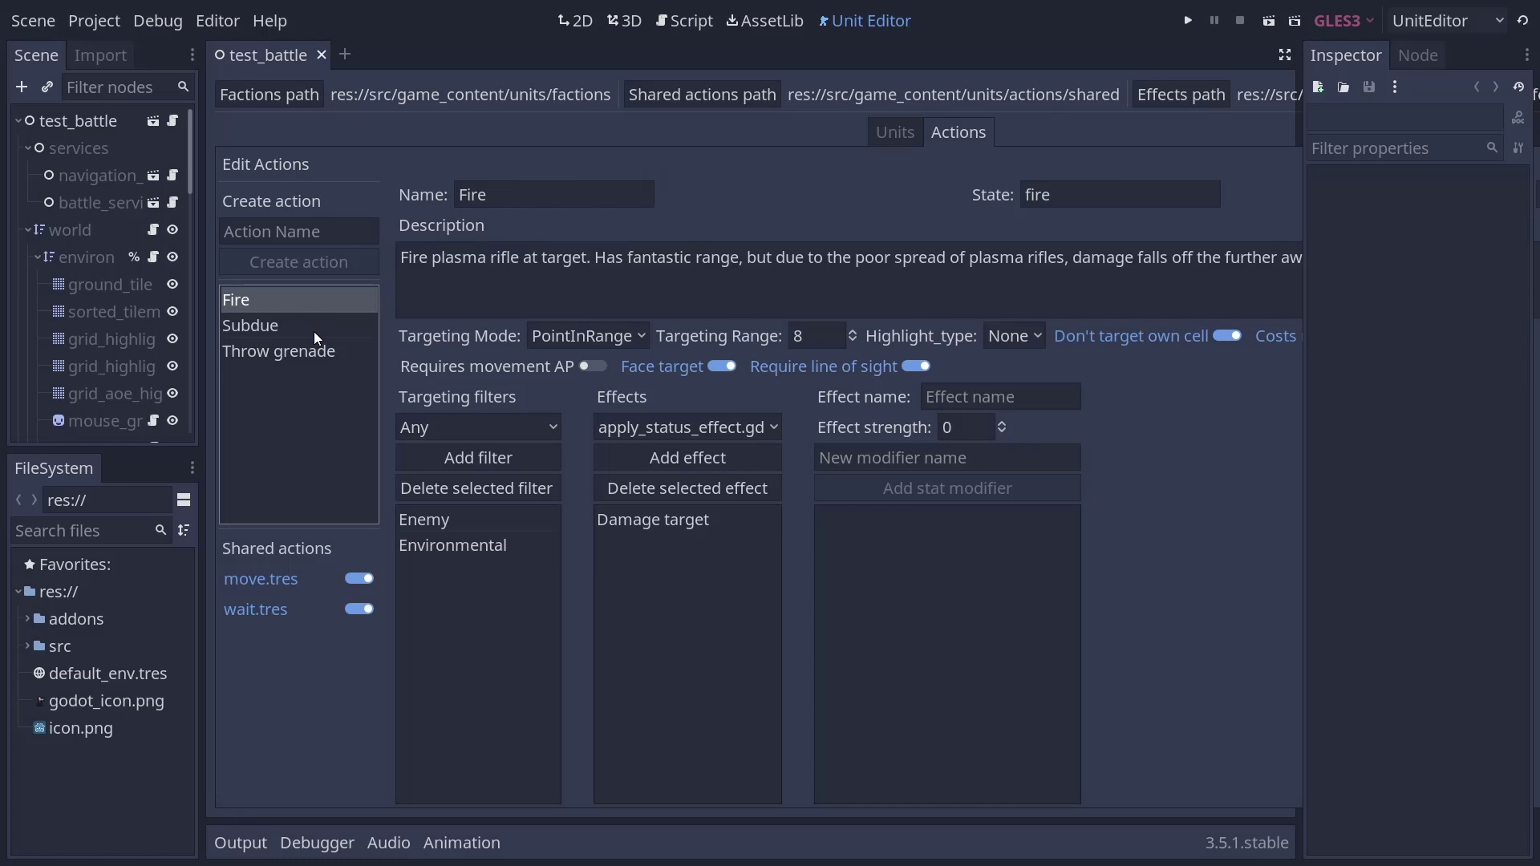Viewport: 1540px width, 866px height.
Task: Hide the ground_tile node
Action: pyautogui.click(x=172, y=285)
